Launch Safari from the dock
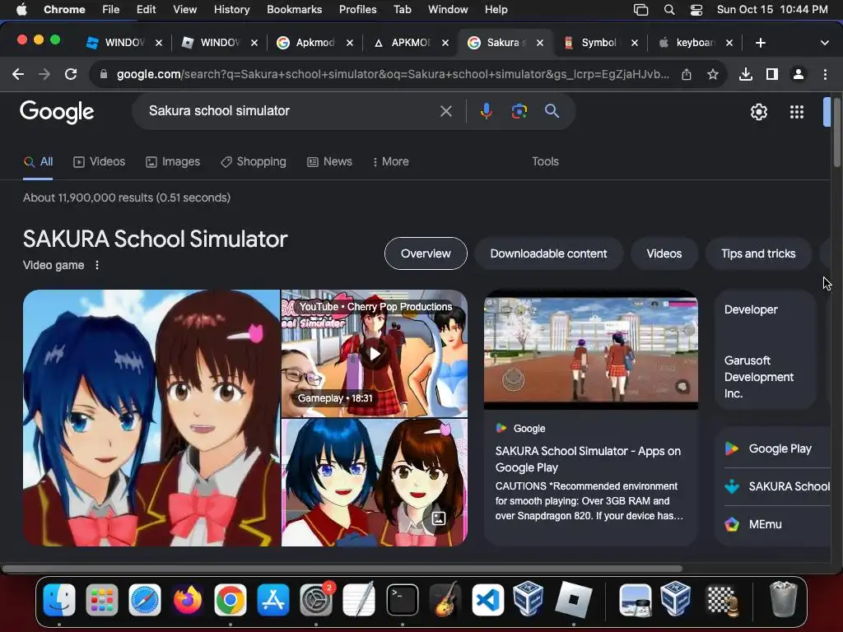Image resolution: width=843 pixels, height=632 pixels. click(x=145, y=600)
